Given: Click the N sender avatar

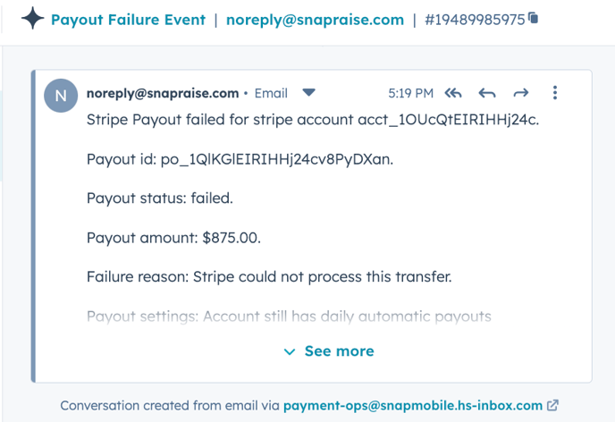Looking at the screenshot, I should pyautogui.click(x=61, y=96).
